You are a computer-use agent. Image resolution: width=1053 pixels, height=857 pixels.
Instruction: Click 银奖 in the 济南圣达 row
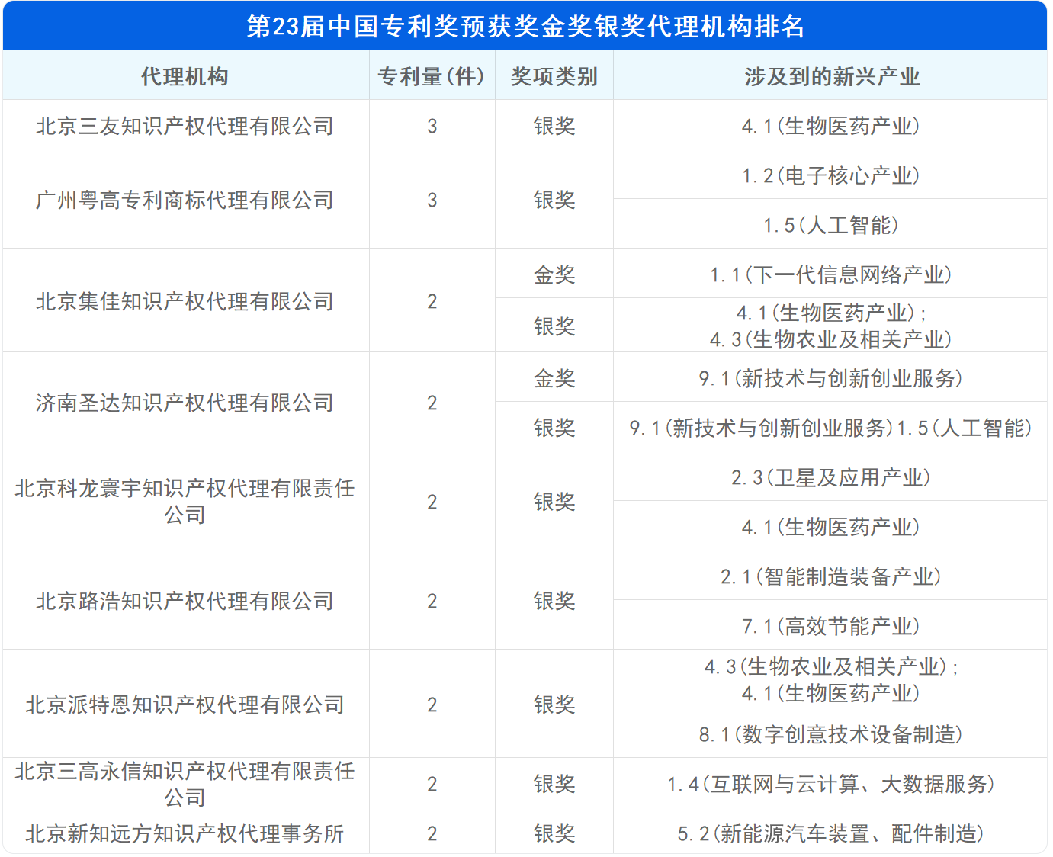554,427
